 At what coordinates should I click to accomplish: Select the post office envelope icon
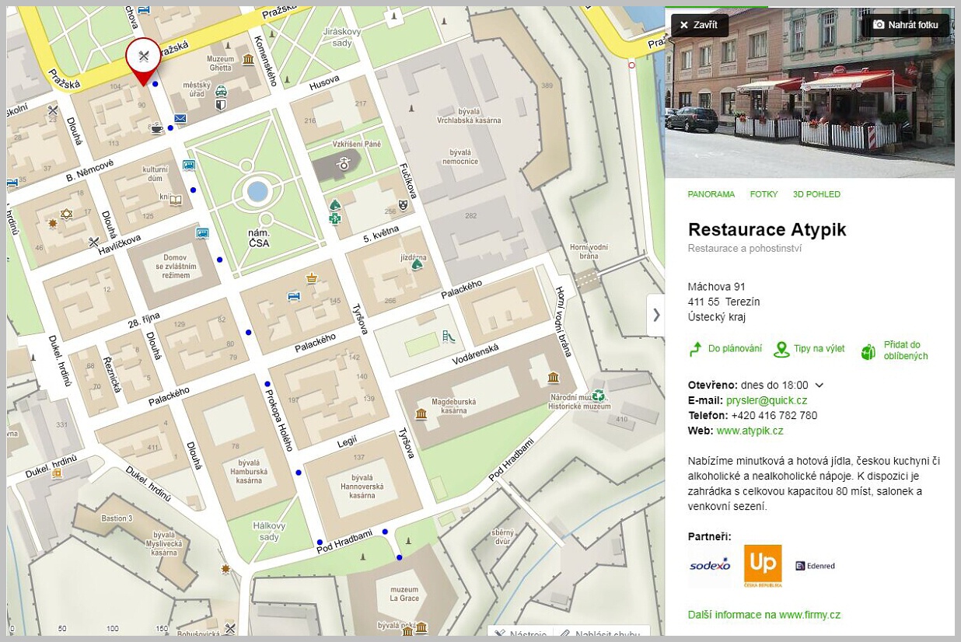coord(180,119)
